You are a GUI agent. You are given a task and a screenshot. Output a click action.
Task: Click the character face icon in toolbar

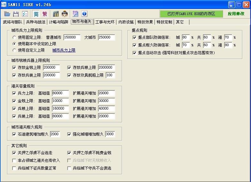[65, 14]
